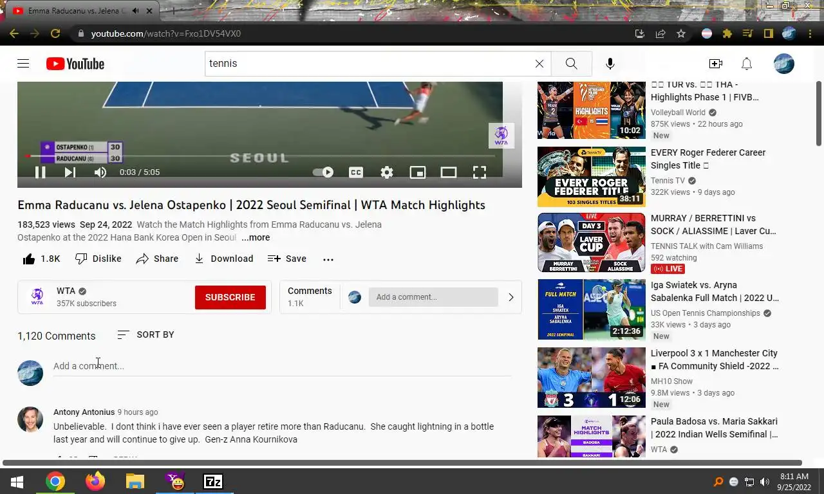Subscribe to the WTA channel
Screen dimensions: 824x494
[x=230, y=297]
